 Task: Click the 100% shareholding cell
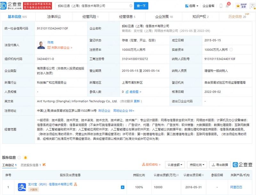pos(139,187)
